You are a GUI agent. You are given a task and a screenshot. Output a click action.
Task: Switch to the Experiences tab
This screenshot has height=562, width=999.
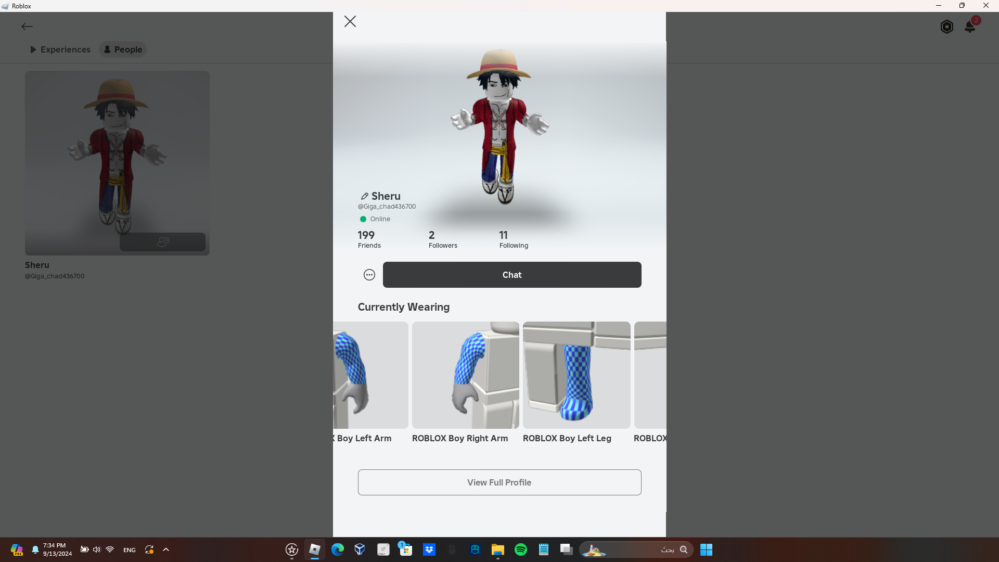(x=60, y=49)
